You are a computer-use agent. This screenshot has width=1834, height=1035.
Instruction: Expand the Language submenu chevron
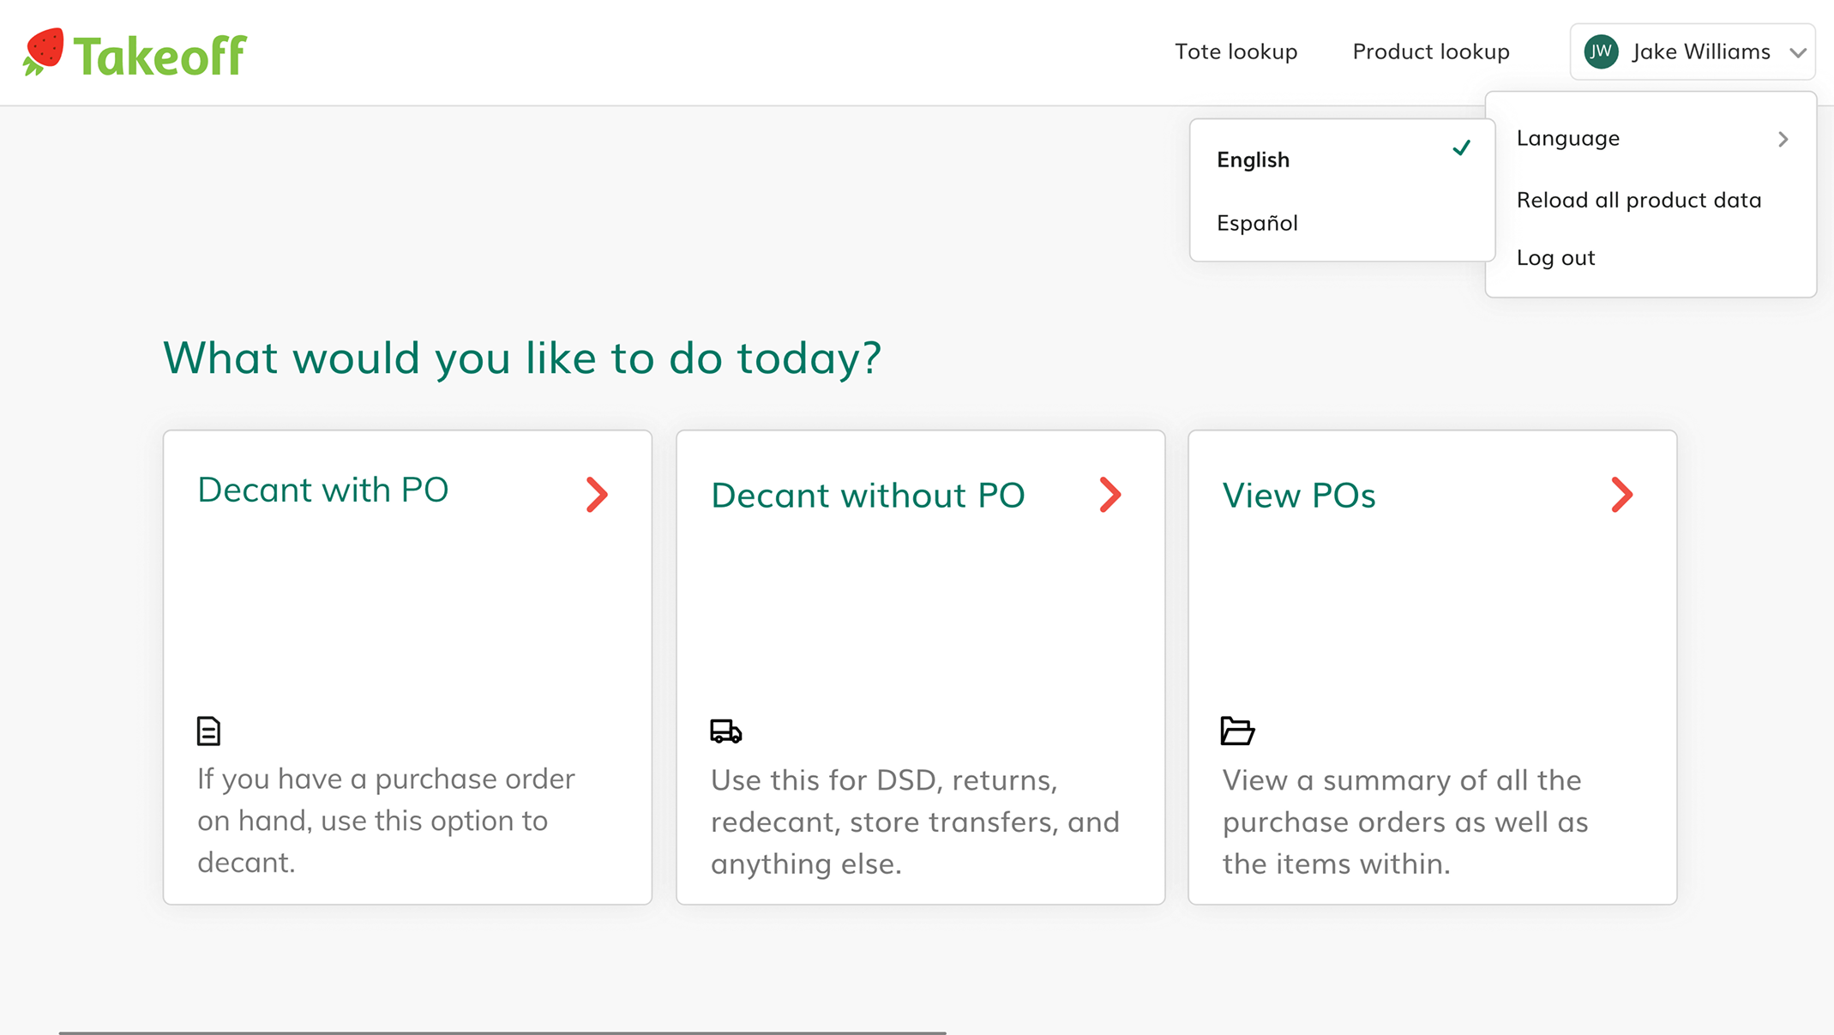coord(1783,139)
